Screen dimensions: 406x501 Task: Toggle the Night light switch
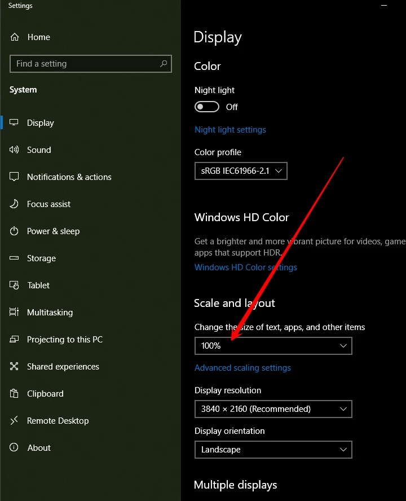[207, 107]
